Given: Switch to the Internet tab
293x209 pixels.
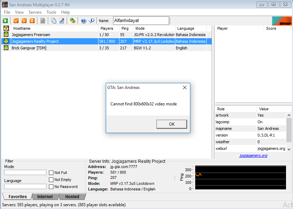Looking at the screenshot, I should [45, 197].
